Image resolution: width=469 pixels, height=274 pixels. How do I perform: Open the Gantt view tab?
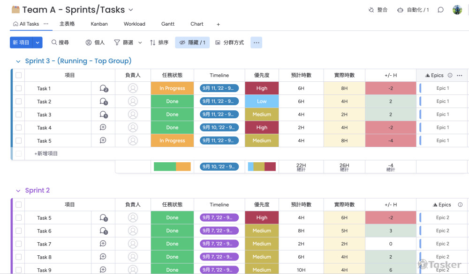[x=167, y=24]
